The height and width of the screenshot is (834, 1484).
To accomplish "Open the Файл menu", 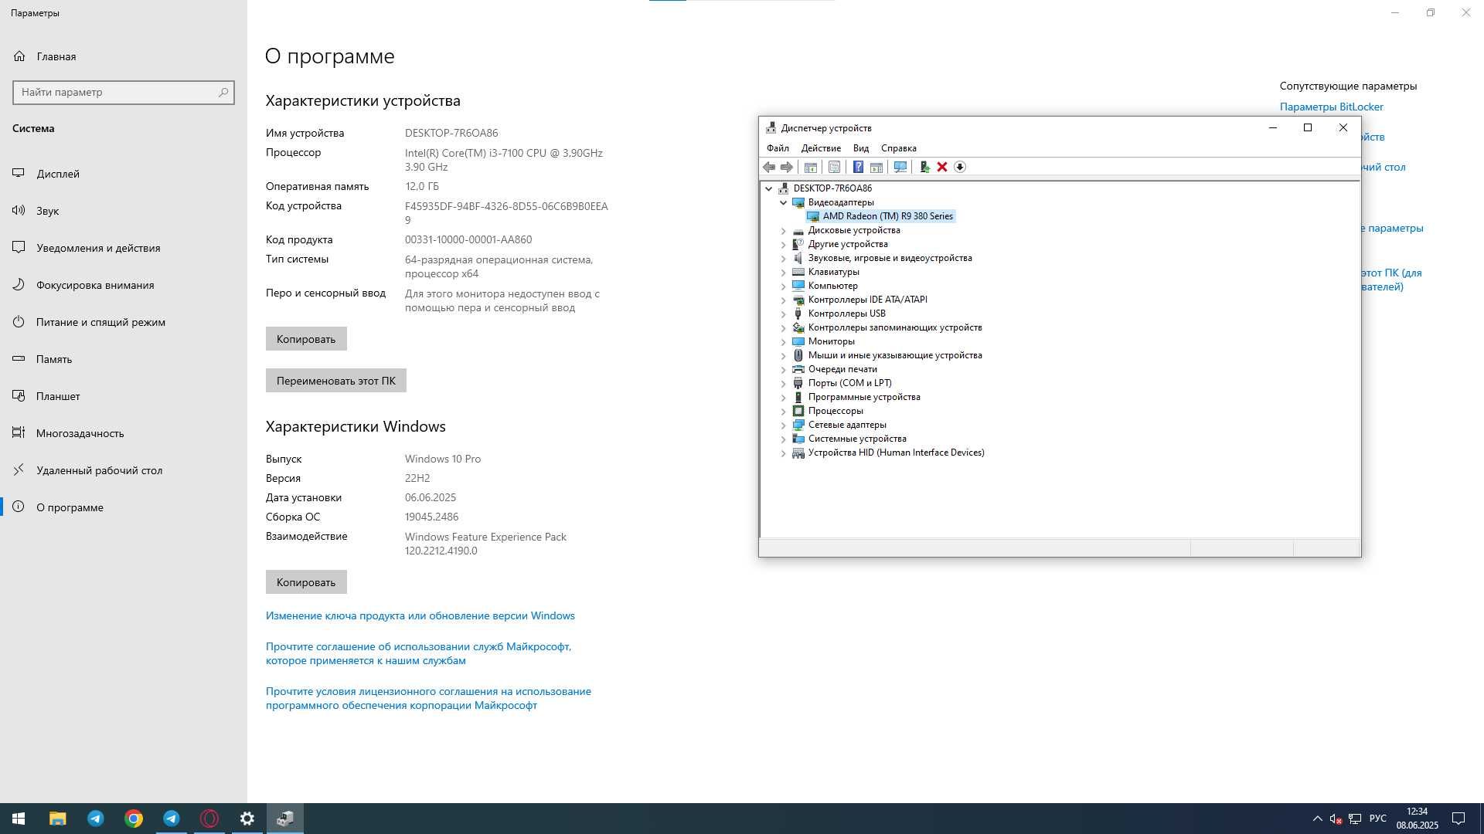I will tap(778, 148).
